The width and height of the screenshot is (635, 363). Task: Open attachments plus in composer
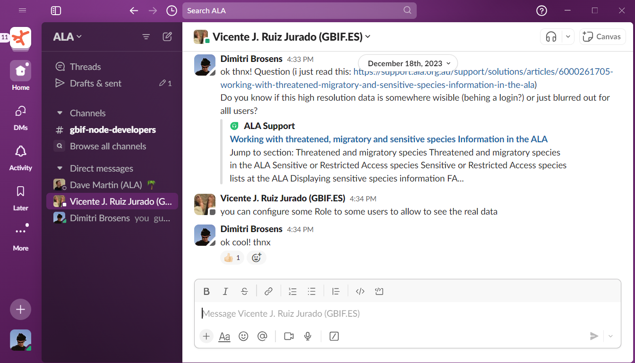tap(206, 336)
